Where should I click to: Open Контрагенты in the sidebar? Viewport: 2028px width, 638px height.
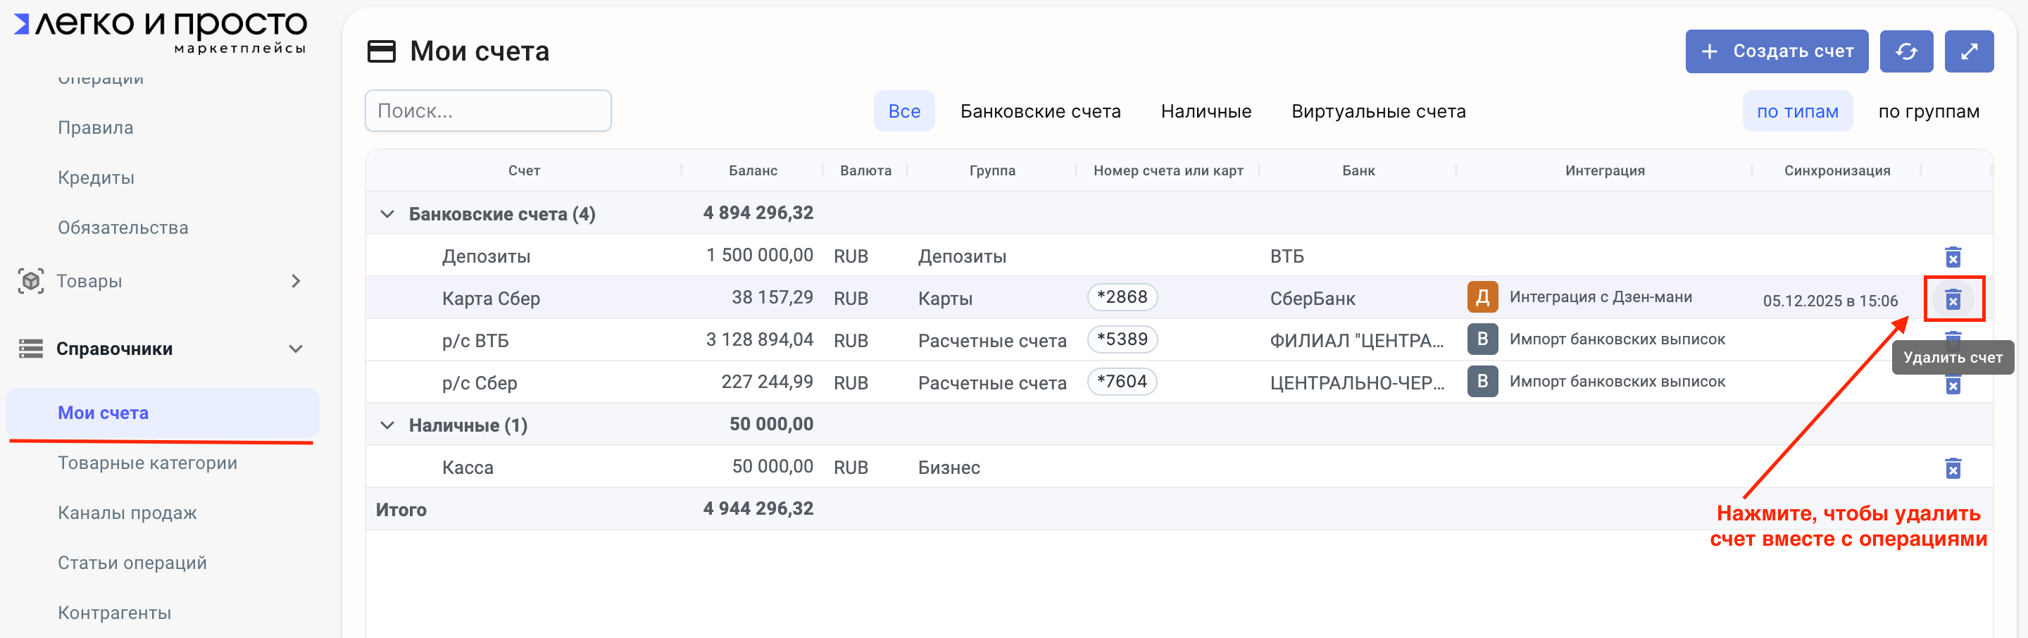coord(114,613)
